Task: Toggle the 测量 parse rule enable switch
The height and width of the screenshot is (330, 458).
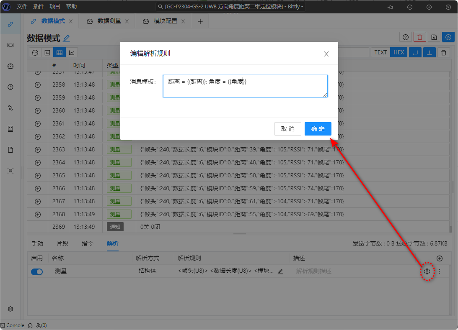Action: point(37,271)
